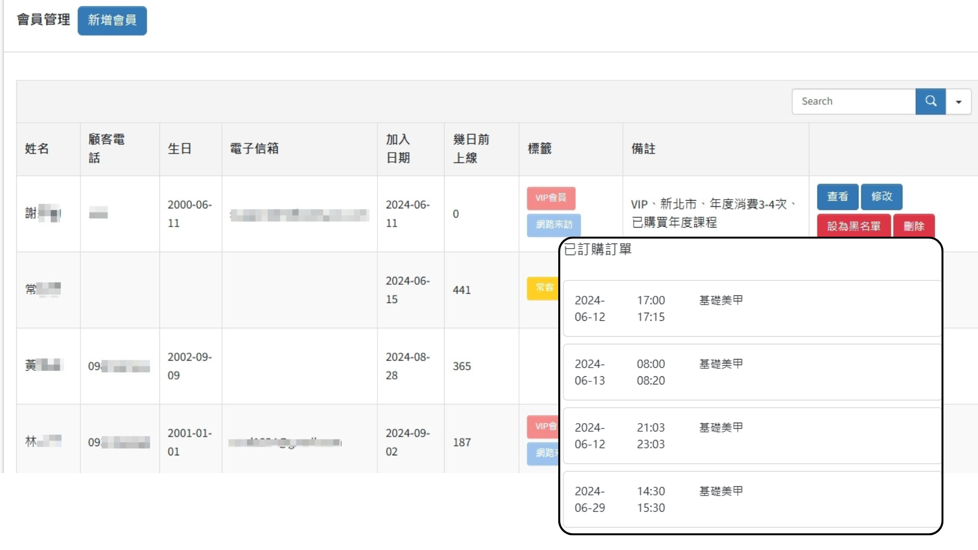
Task: Click the red 刪除 button
Action: [914, 226]
